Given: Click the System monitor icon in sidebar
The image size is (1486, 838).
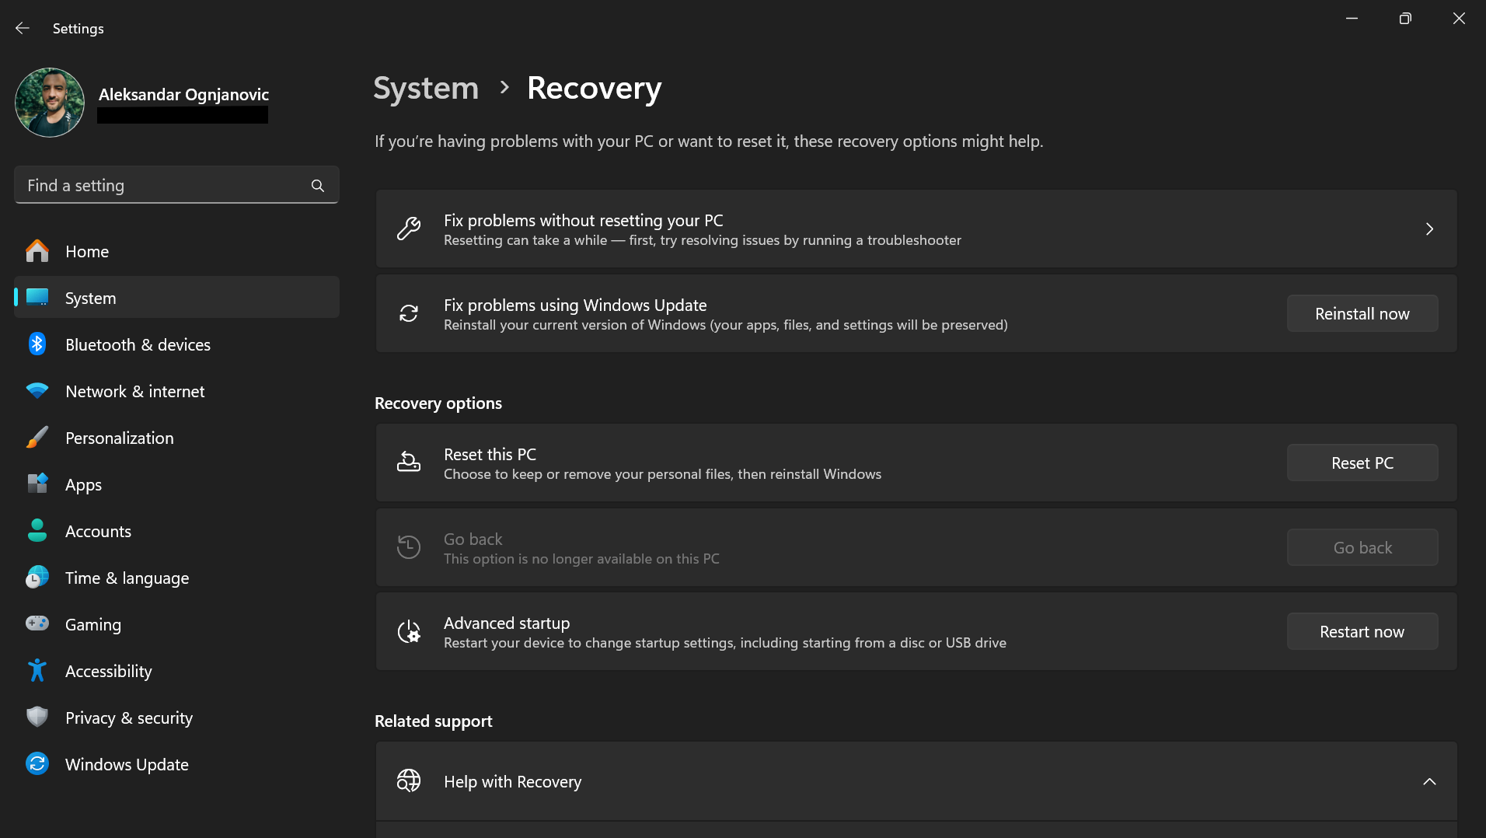Looking at the screenshot, I should coord(37,298).
